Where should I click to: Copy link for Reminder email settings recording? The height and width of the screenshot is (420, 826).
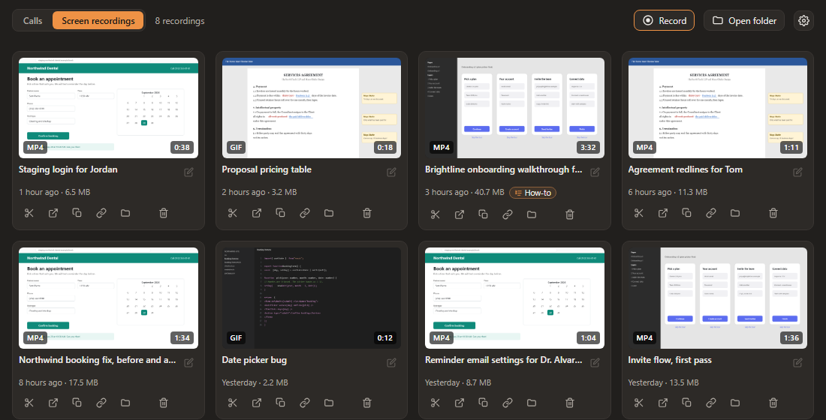click(x=508, y=403)
